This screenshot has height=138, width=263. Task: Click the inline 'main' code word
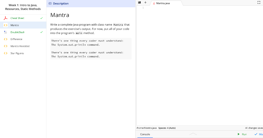click(x=79, y=33)
